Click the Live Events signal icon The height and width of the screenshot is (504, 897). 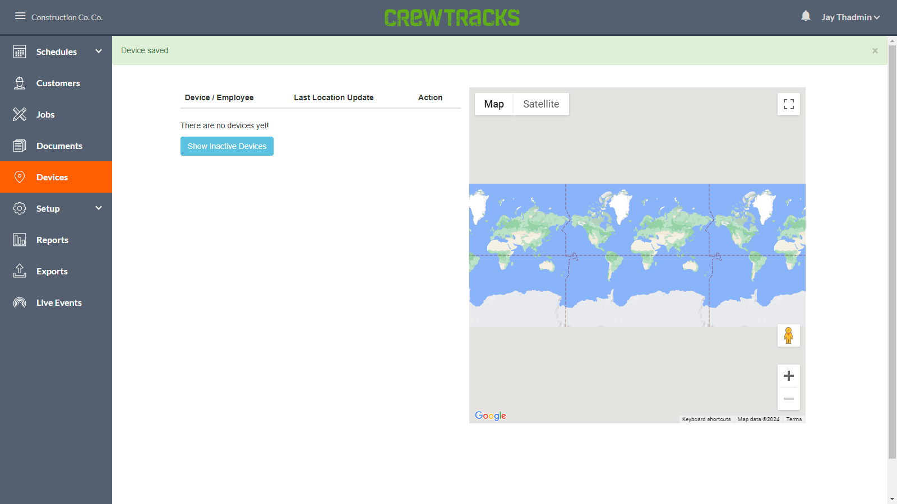pyautogui.click(x=20, y=302)
